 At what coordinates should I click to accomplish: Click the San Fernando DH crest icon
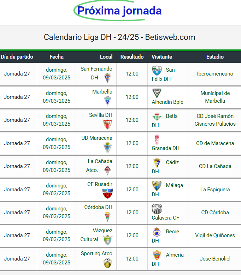(107, 78)
